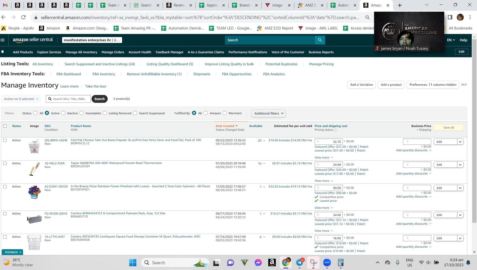Open Messenger from the taskbar
Viewport: 477px width, 270px height.
[258, 262]
